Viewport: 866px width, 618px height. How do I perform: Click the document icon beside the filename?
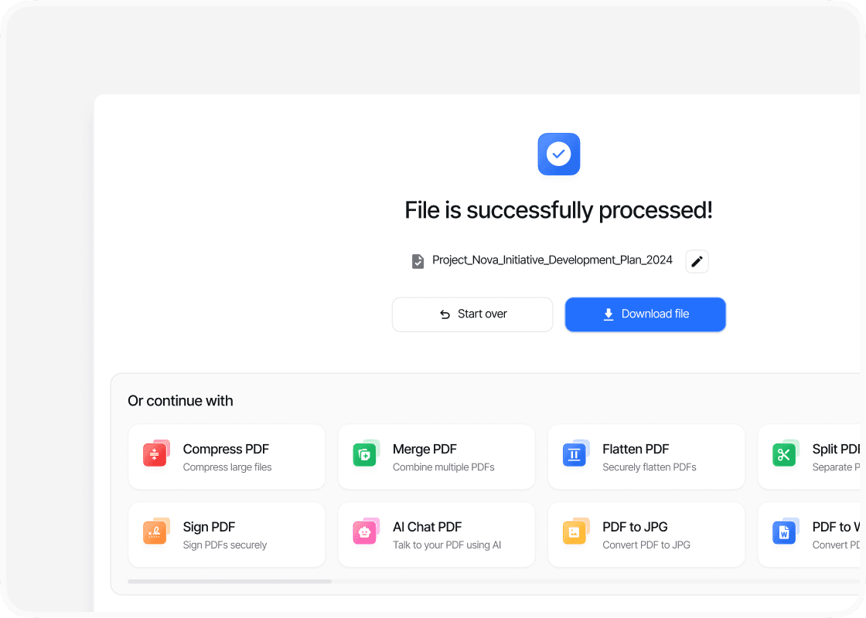(x=418, y=261)
